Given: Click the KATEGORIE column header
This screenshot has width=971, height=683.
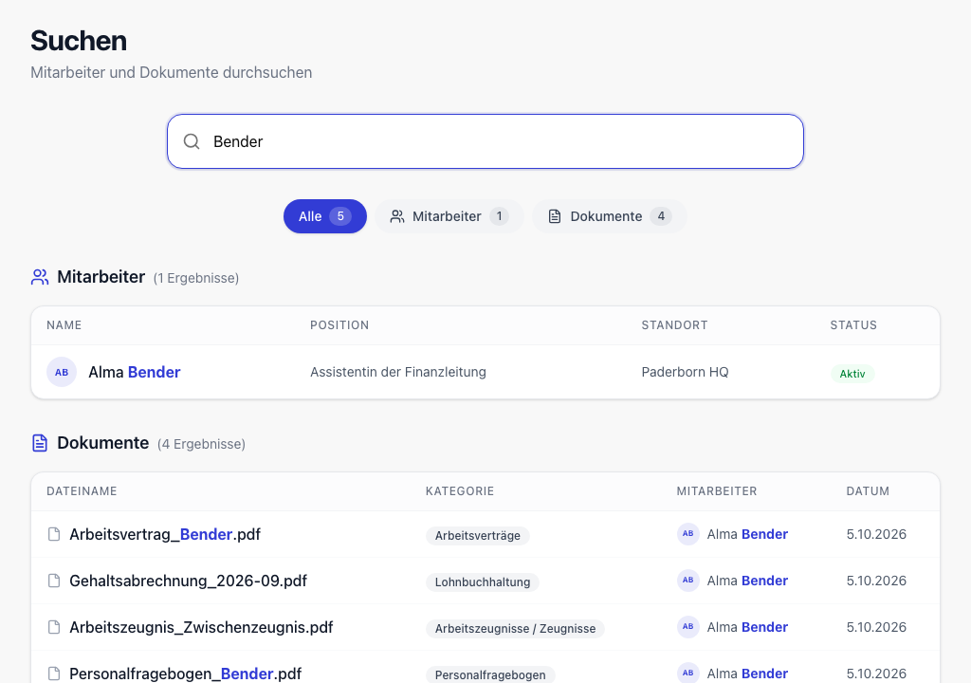Looking at the screenshot, I should click(x=460, y=491).
